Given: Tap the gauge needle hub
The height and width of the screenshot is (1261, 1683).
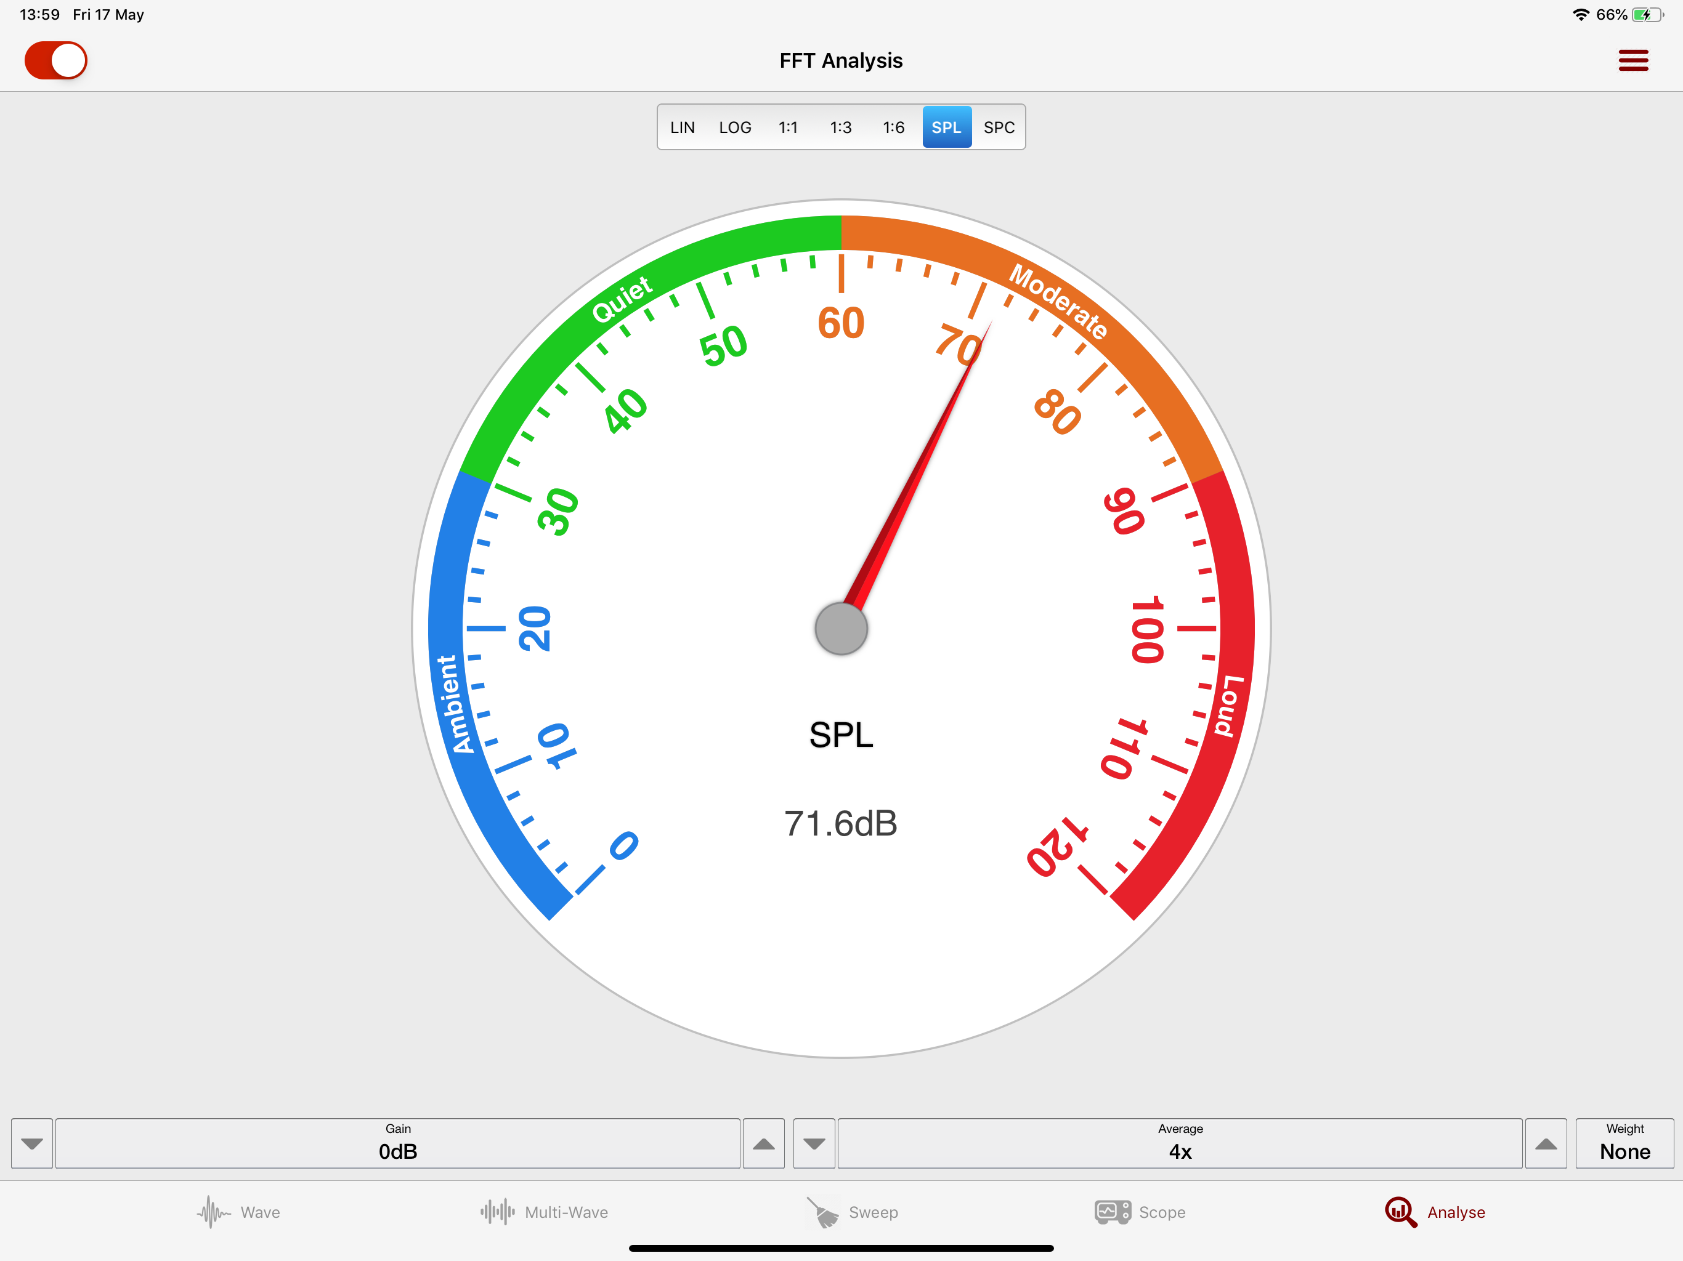Looking at the screenshot, I should tap(841, 629).
